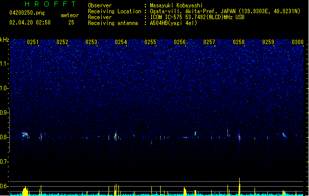Click the meteor label
The height and width of the screenshot is (196, 309).
tap(70, 15)
